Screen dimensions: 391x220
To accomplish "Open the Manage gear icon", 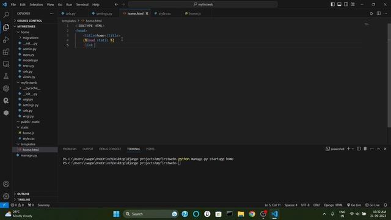I will (x=6, y=196).
